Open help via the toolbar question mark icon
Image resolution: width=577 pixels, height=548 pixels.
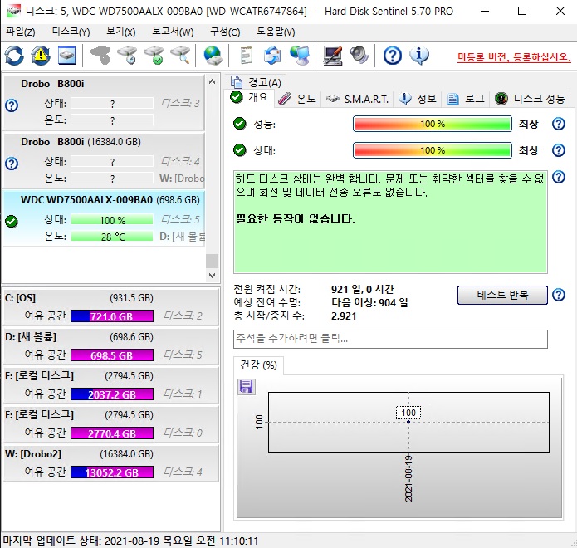coord(392,56)
